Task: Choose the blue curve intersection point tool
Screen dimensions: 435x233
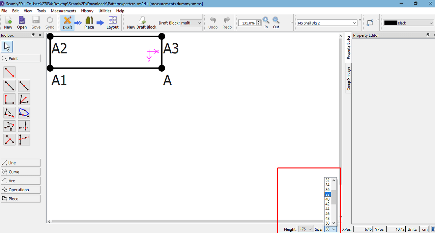Action: pyautogui.click(x=24, y=113)
